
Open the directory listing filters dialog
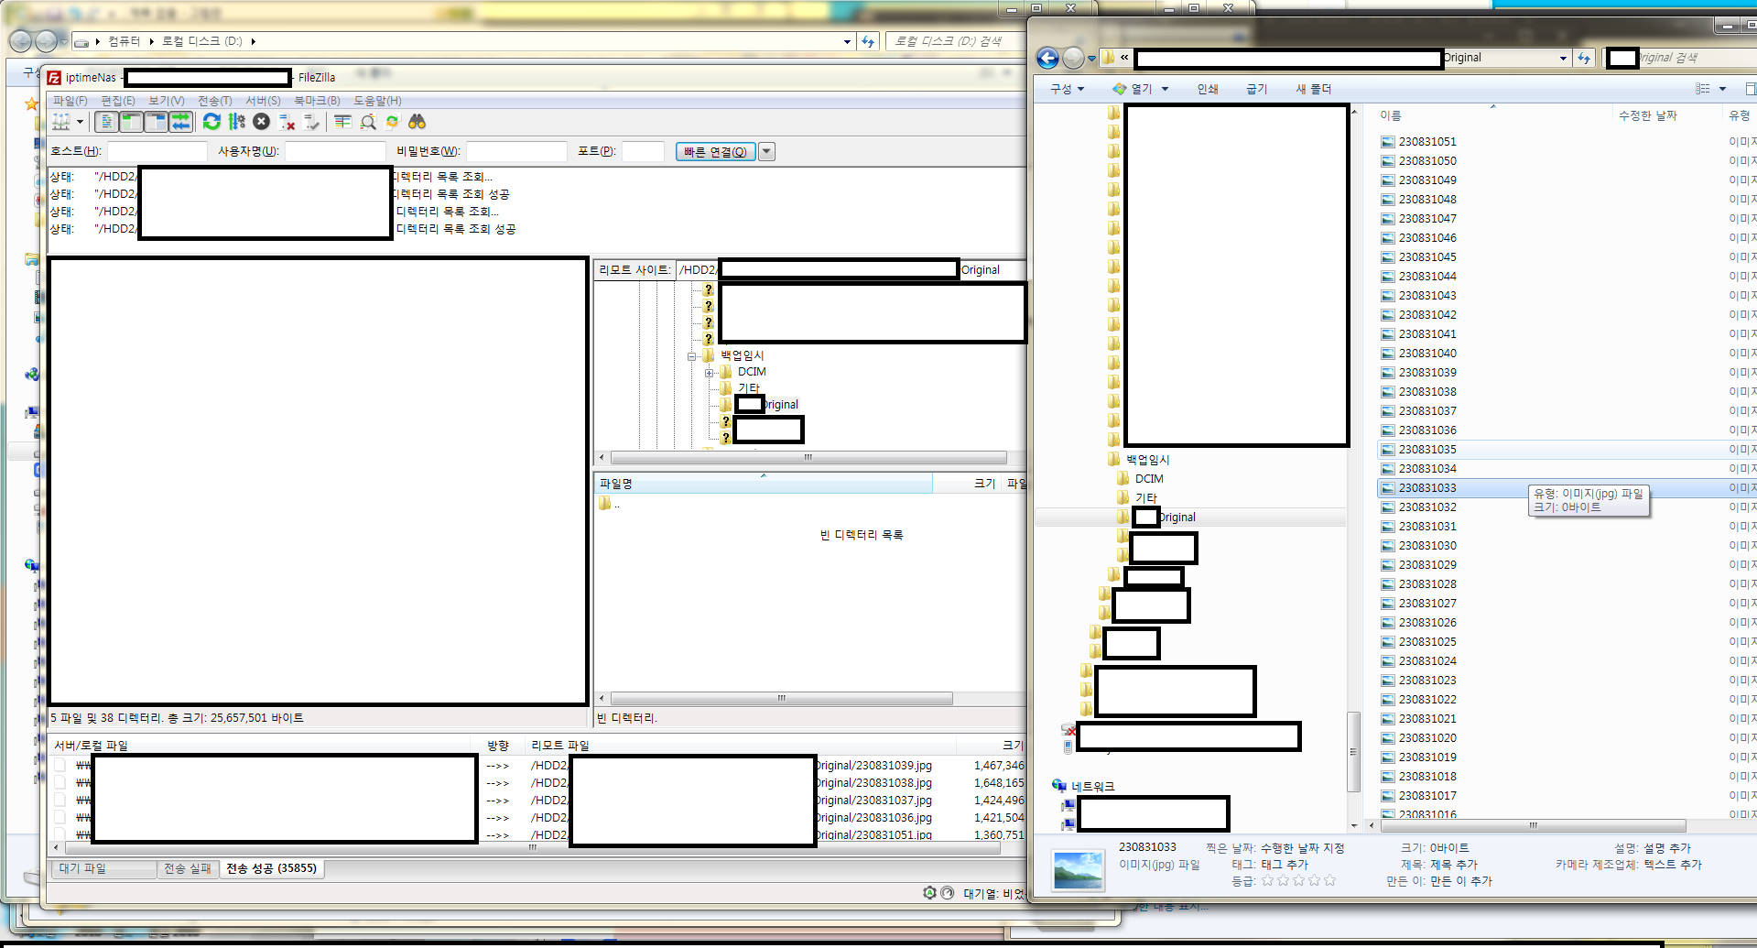pos(342,122)
